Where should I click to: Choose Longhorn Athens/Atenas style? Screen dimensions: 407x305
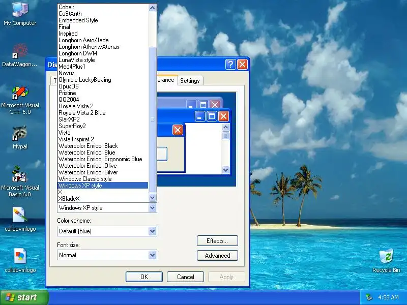point(103,47)
